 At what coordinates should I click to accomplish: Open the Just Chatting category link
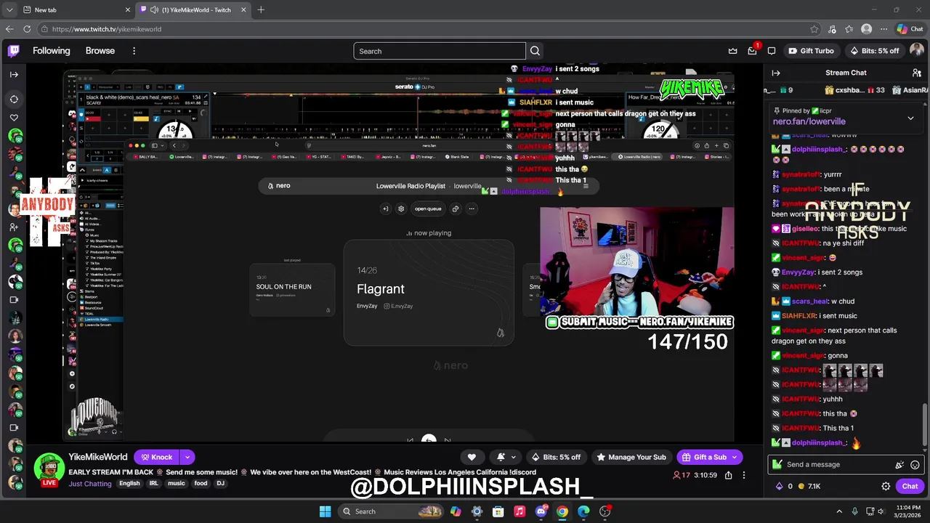[90, 484]
